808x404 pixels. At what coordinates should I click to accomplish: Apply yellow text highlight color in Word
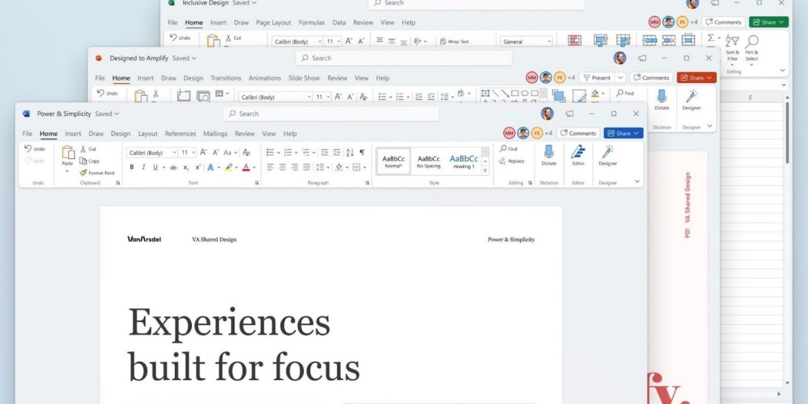(229, 167)
